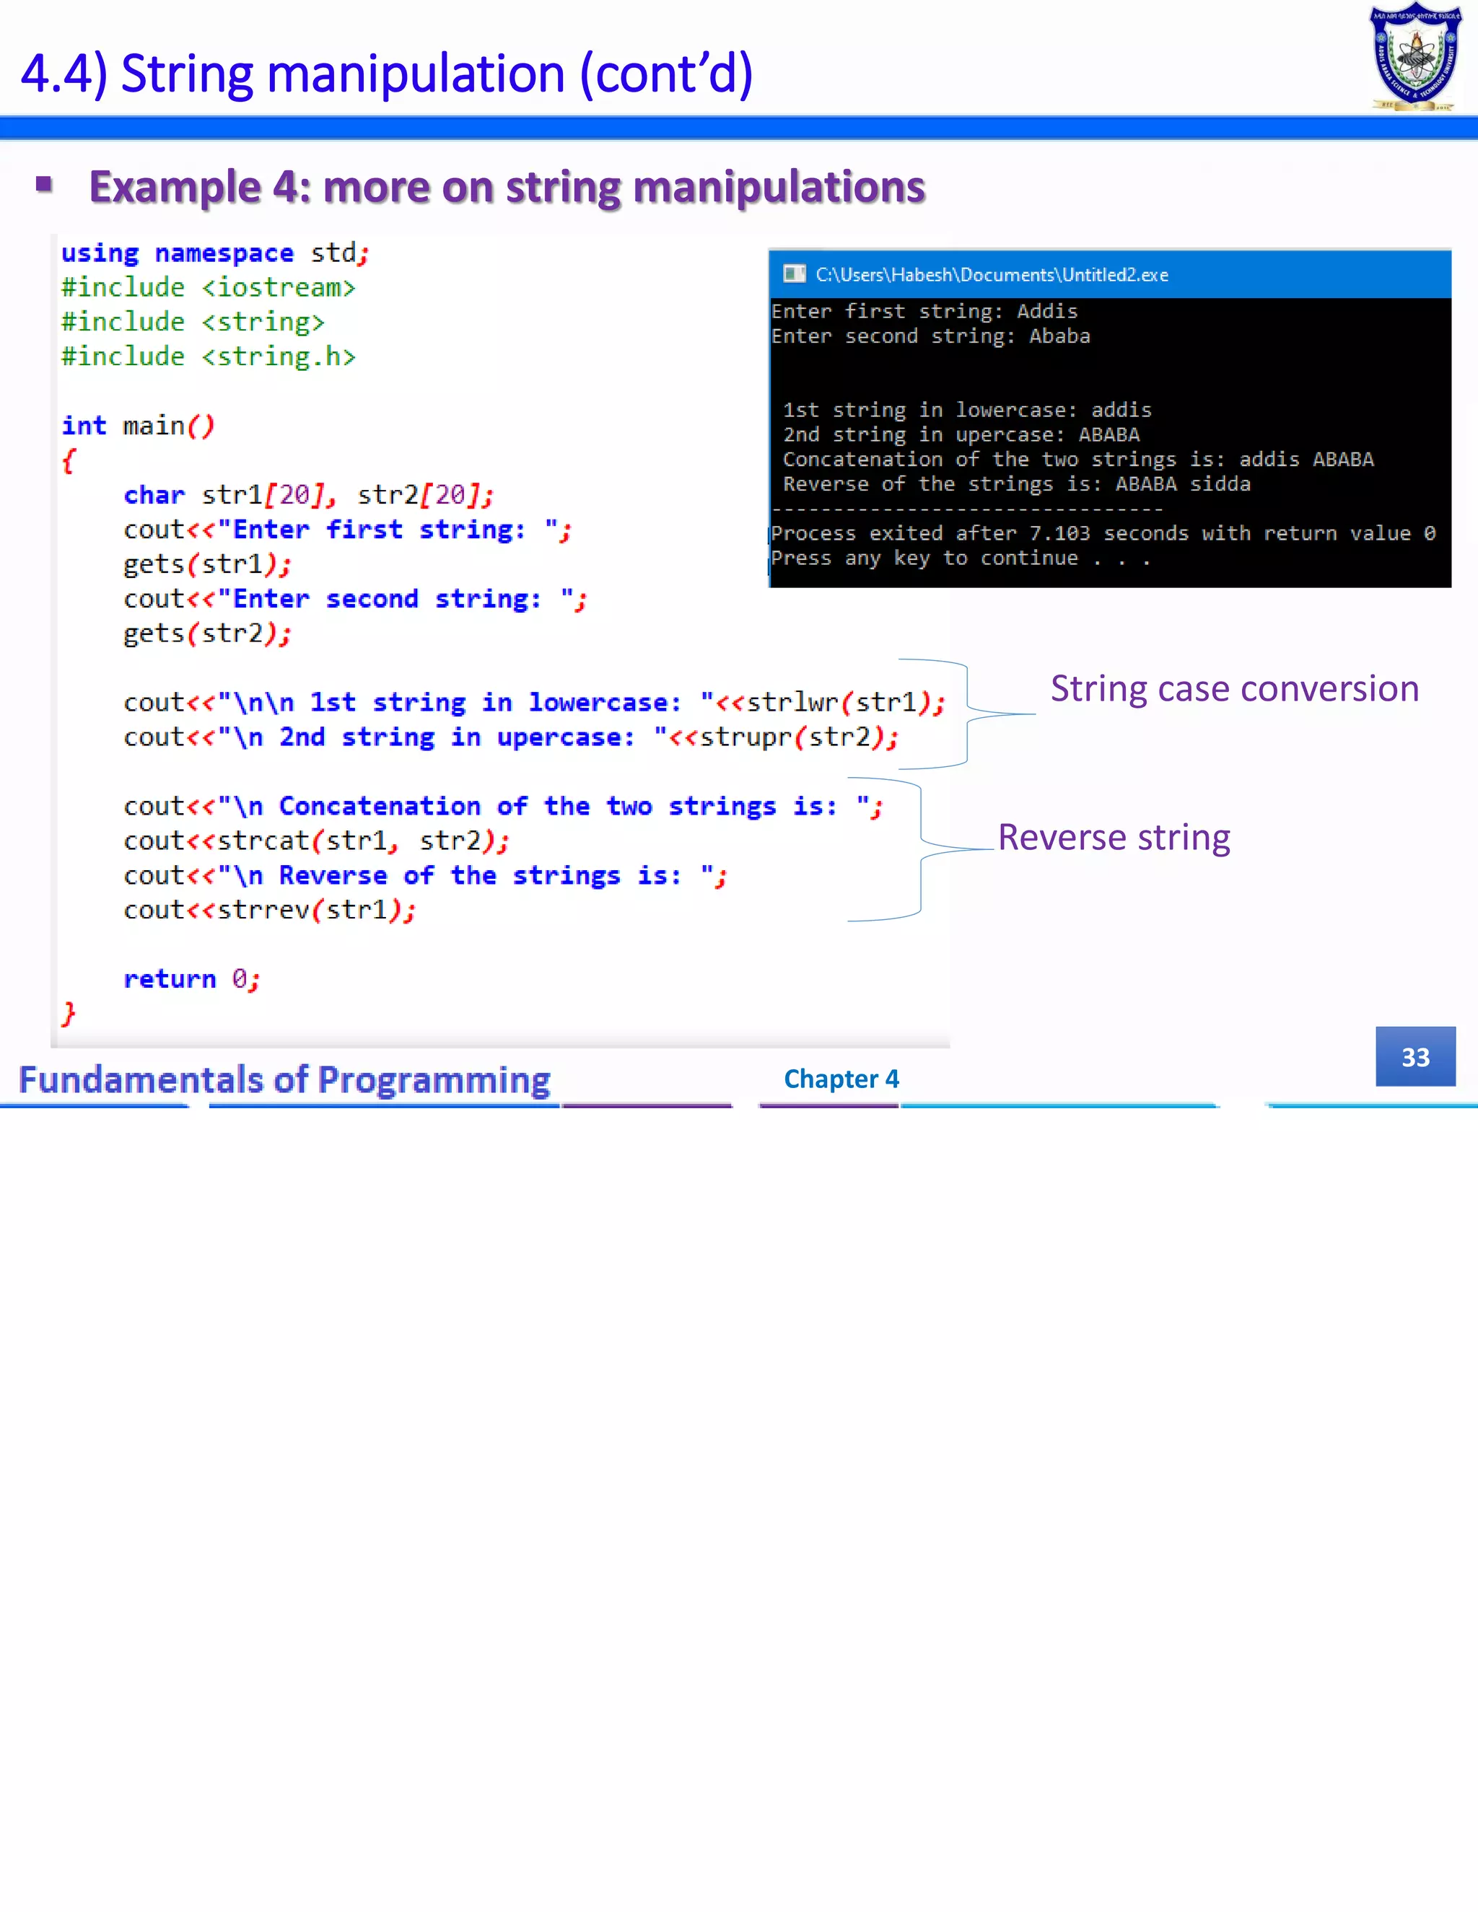Screen dimensions: 1478x1912
Task: Click console concatenation output line
Action: click(1079, 460)
